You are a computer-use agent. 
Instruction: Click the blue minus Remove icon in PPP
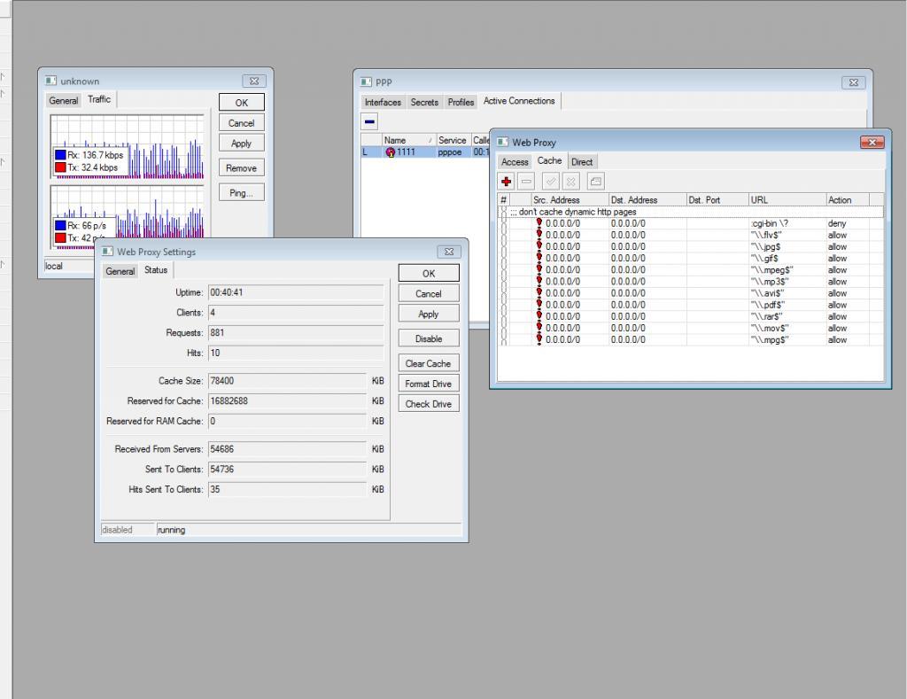(x=370, y=121)
